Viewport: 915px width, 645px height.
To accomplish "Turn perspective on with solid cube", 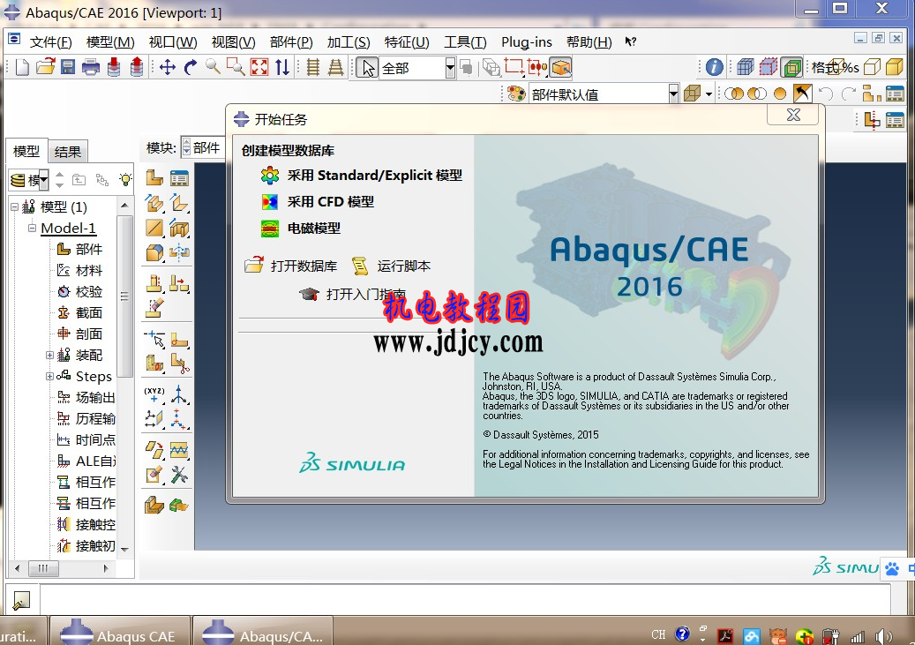I will 894,67.
